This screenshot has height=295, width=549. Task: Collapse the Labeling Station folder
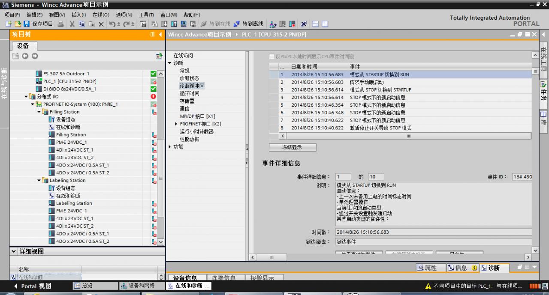click(x=39, y=181)
